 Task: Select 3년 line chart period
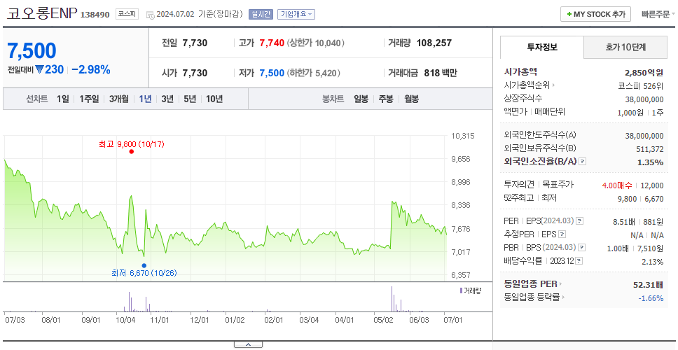click(x=167, y=99)
